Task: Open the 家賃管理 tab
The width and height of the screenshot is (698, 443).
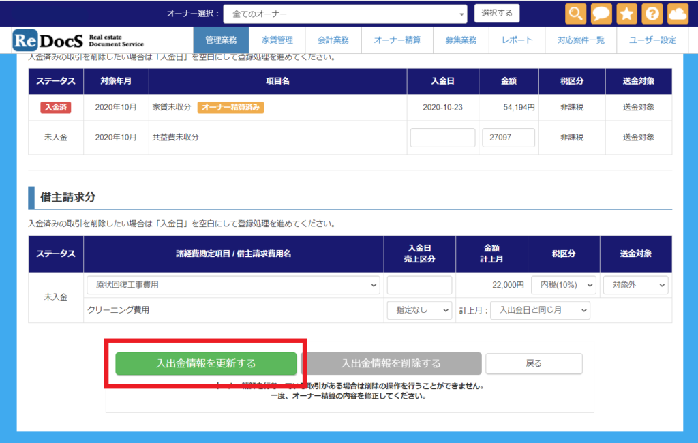Action: (277, 40)
